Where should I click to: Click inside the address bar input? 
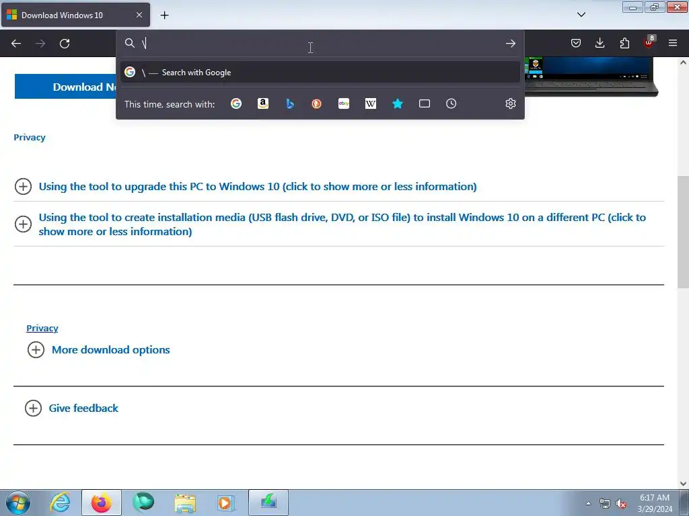[x=321, y=44]
